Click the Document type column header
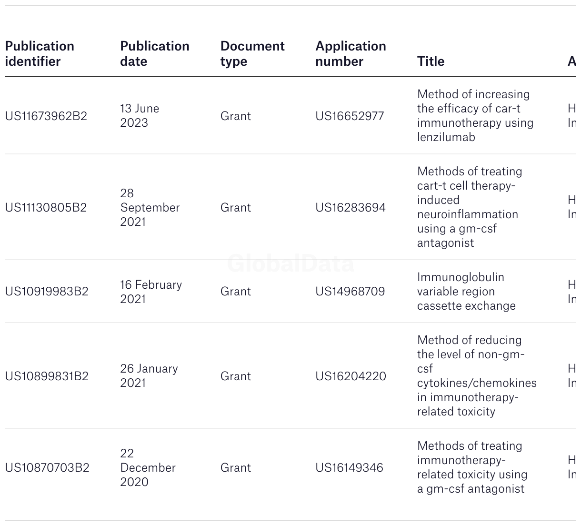581x526 pixels. coord(252,54)
